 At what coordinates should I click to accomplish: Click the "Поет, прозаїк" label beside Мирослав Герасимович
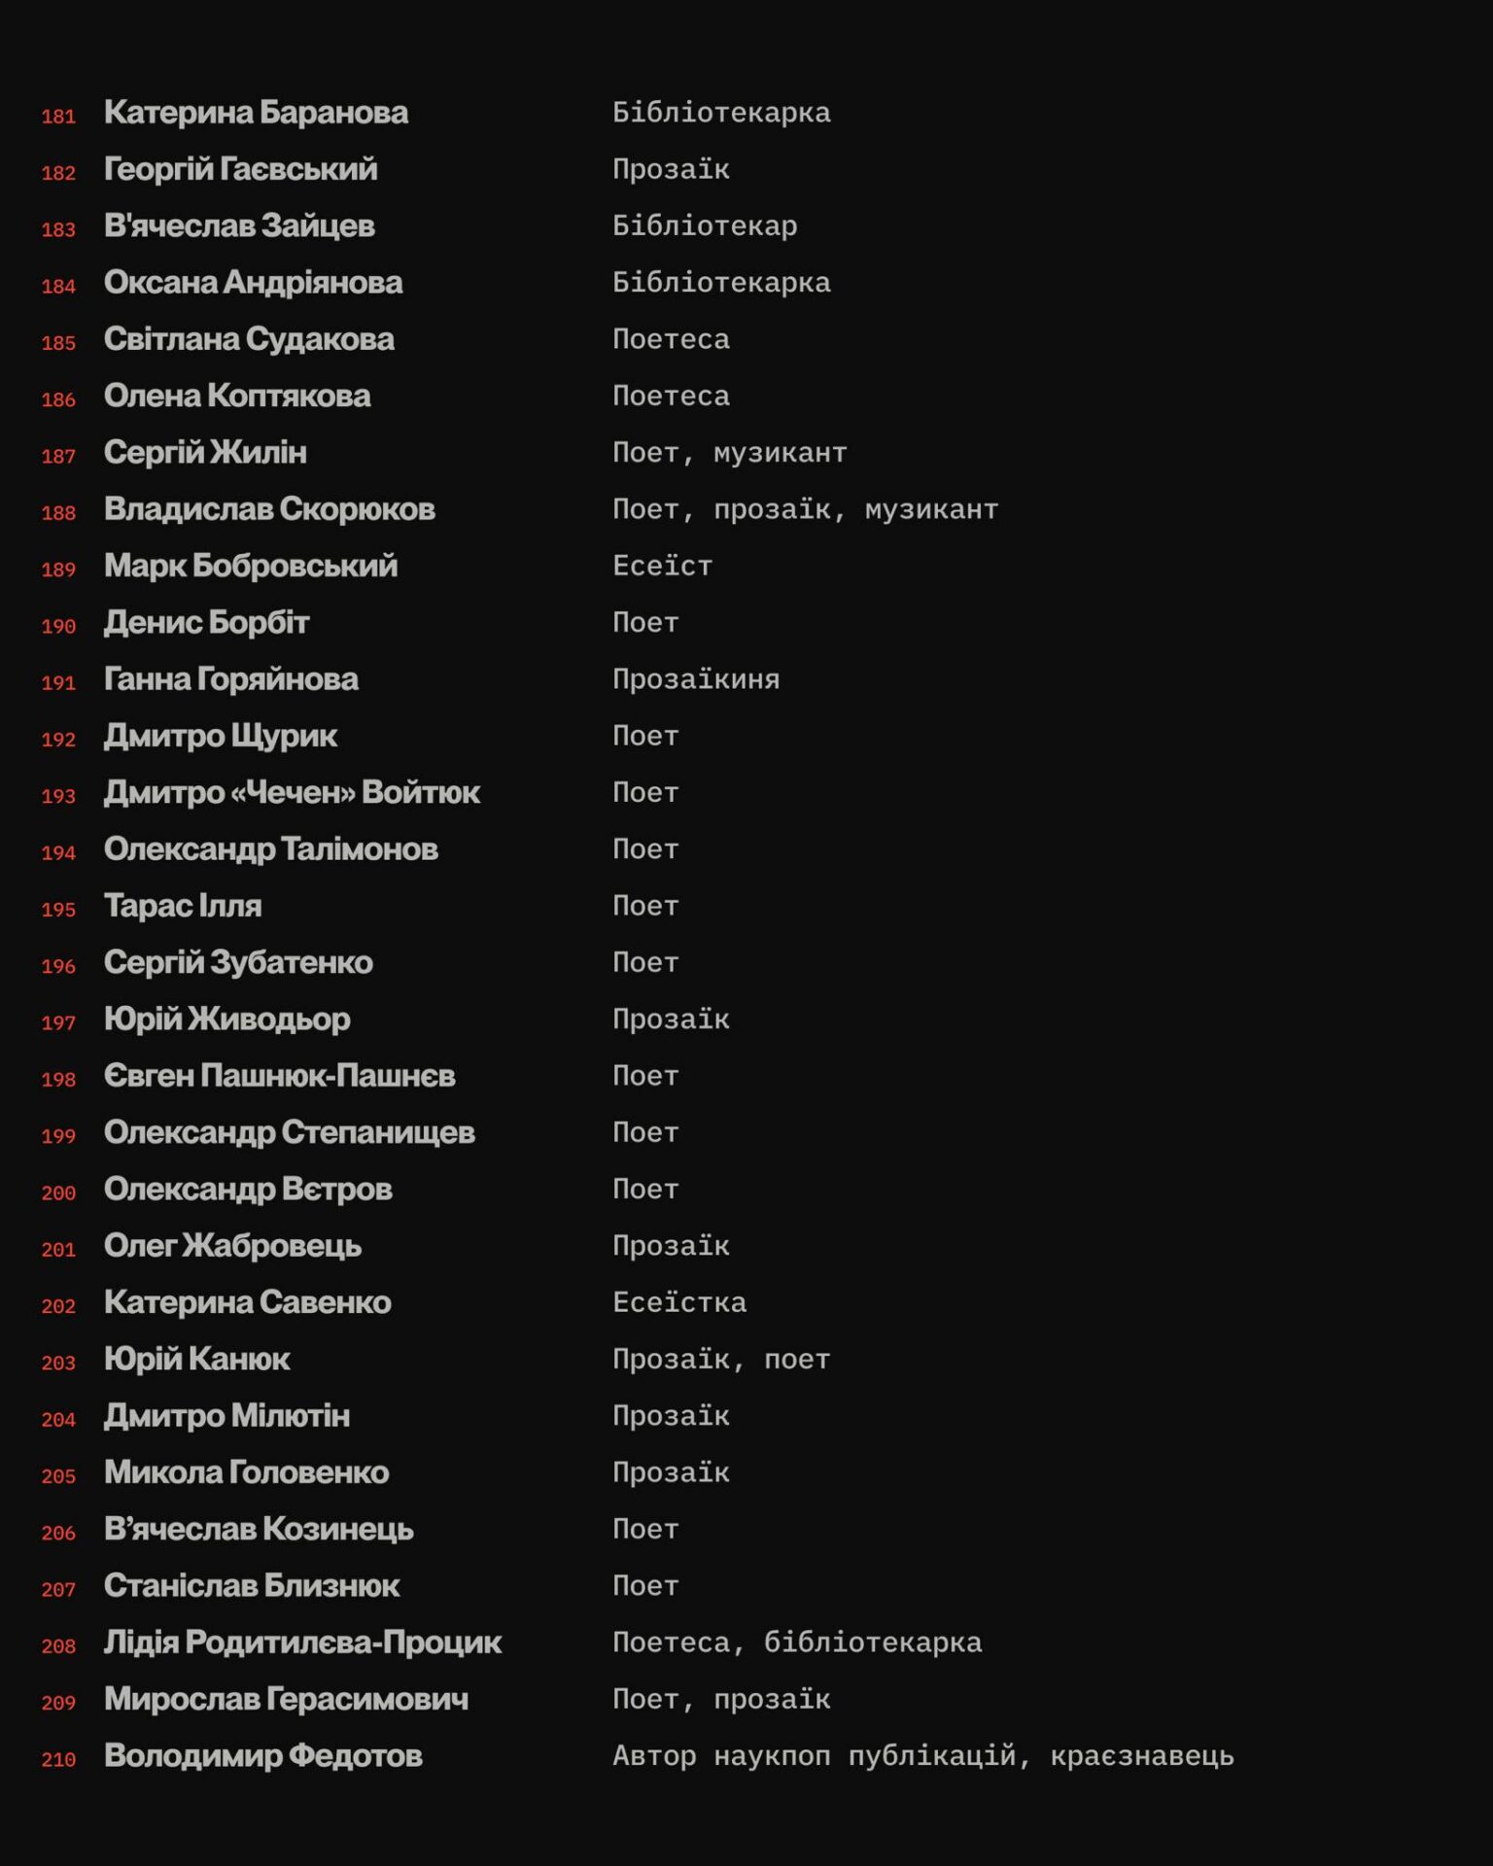coord(720,1700)
